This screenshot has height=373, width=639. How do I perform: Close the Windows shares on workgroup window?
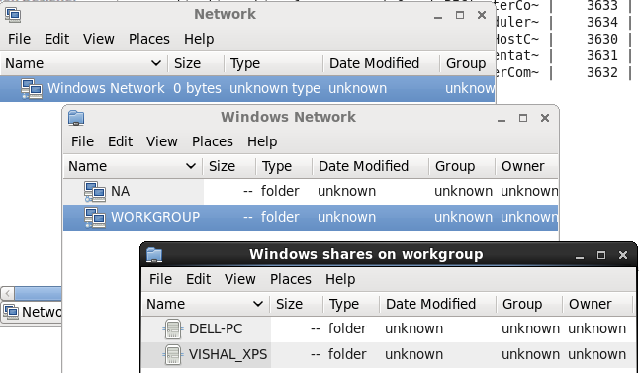[x=623, y=255]
